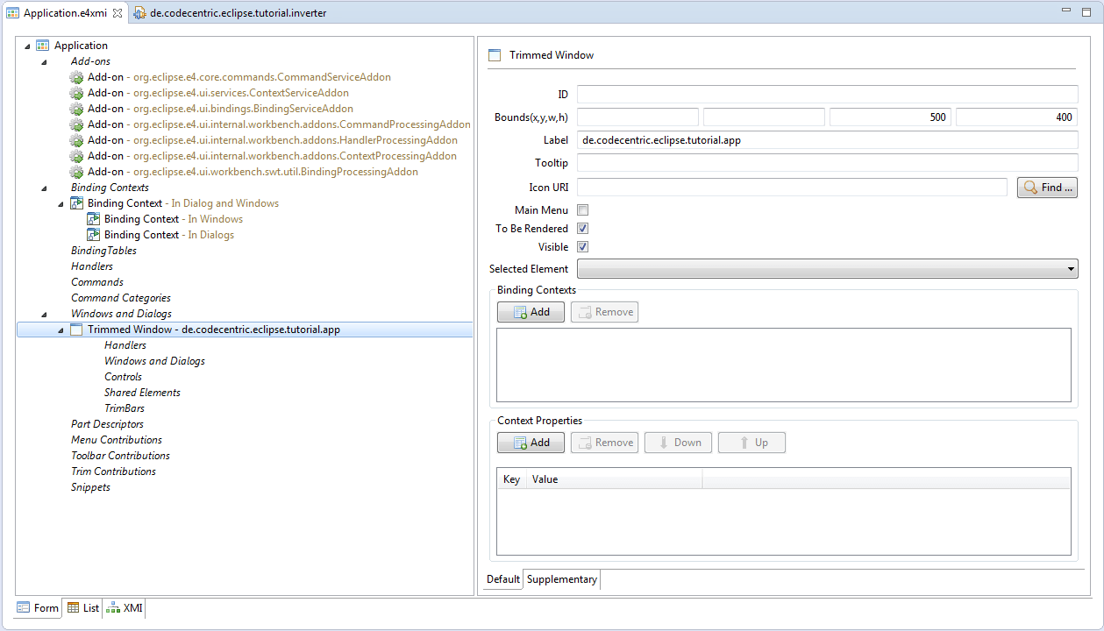Close the Application.e4xmi editor tab
1104x631 pixels.
coord(118,13)
